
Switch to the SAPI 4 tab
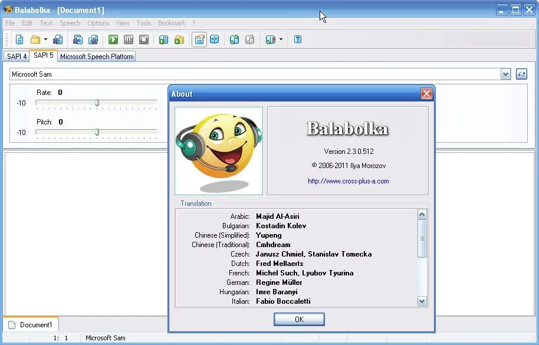pos(17,57)
